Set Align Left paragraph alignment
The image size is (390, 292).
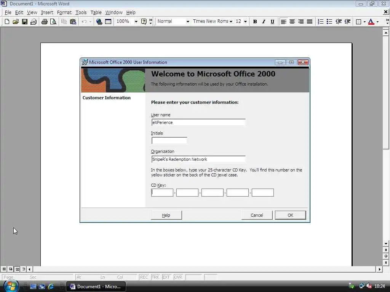(x=283, y=22)
